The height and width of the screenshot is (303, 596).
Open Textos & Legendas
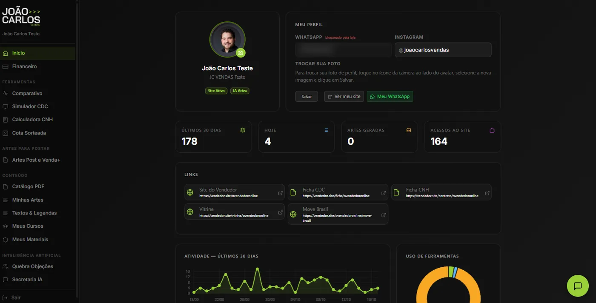tap(37, 213)
